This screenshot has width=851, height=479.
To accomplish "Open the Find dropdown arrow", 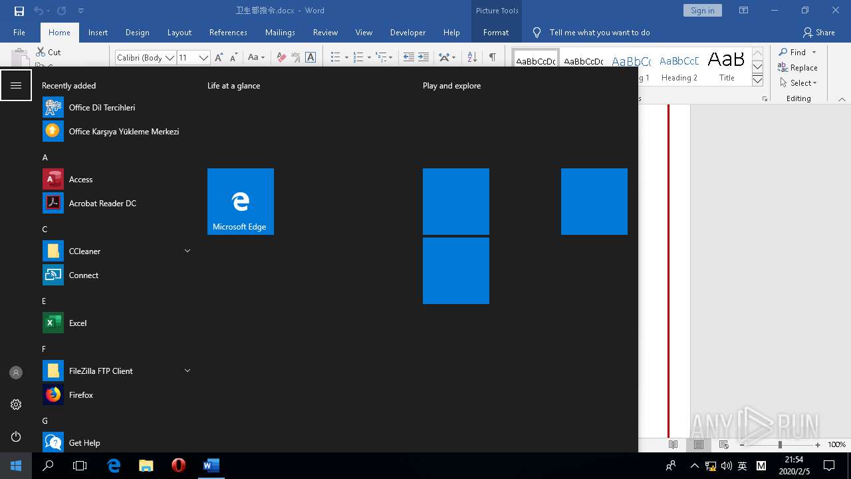I will tap(814, 52).
